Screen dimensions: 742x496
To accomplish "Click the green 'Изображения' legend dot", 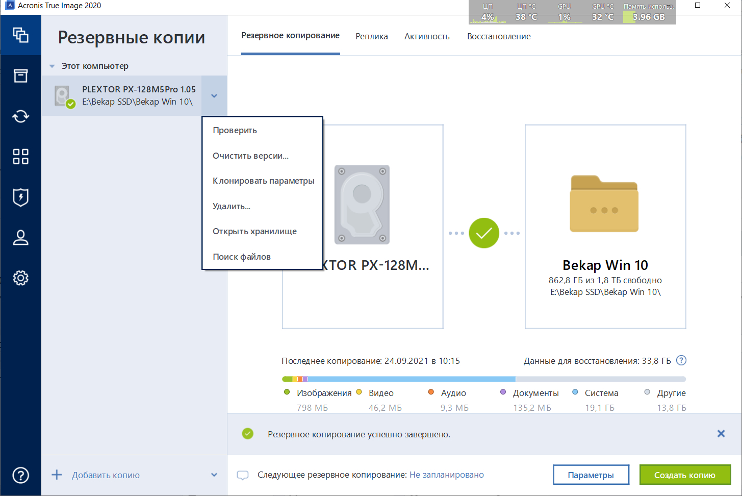I will [x=287, y=392].
